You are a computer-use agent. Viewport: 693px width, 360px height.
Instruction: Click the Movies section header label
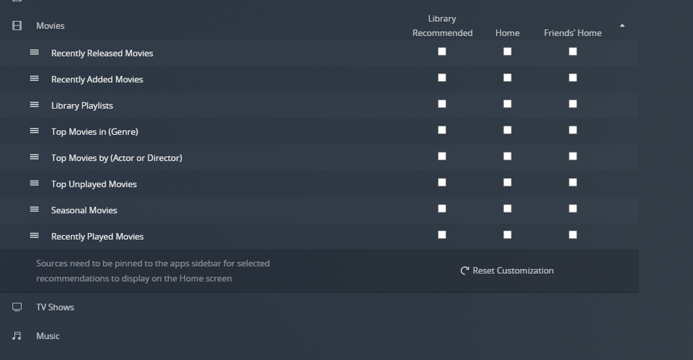pos(50,25)
